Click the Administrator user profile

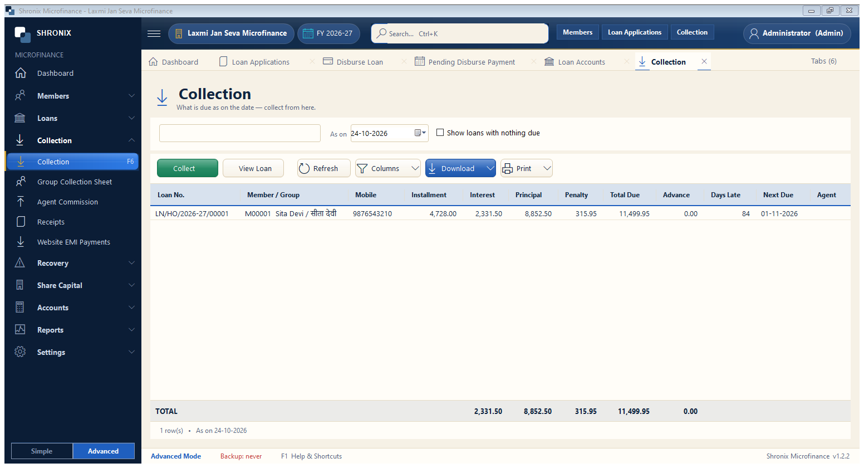tap(797, 33)
